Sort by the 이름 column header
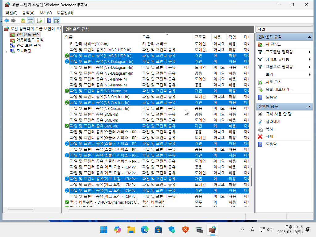This screenshot has height=237, width=316. pyautogui.click(x=102, y=37)
